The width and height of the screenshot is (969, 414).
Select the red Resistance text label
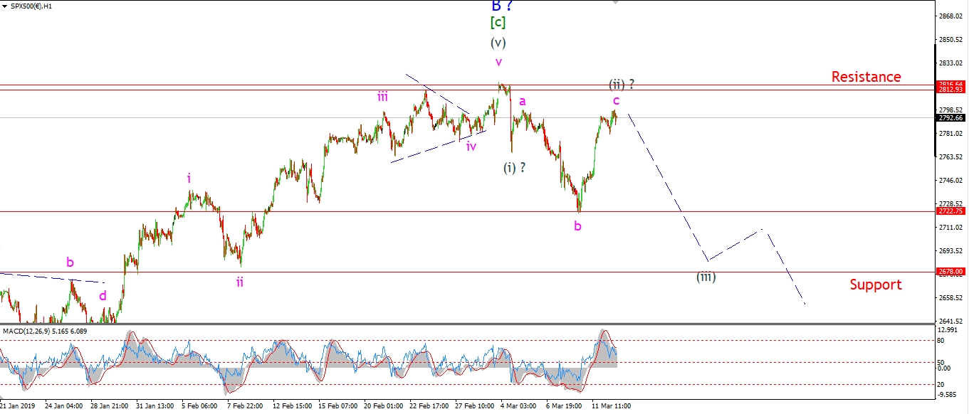tap(866, 77)
